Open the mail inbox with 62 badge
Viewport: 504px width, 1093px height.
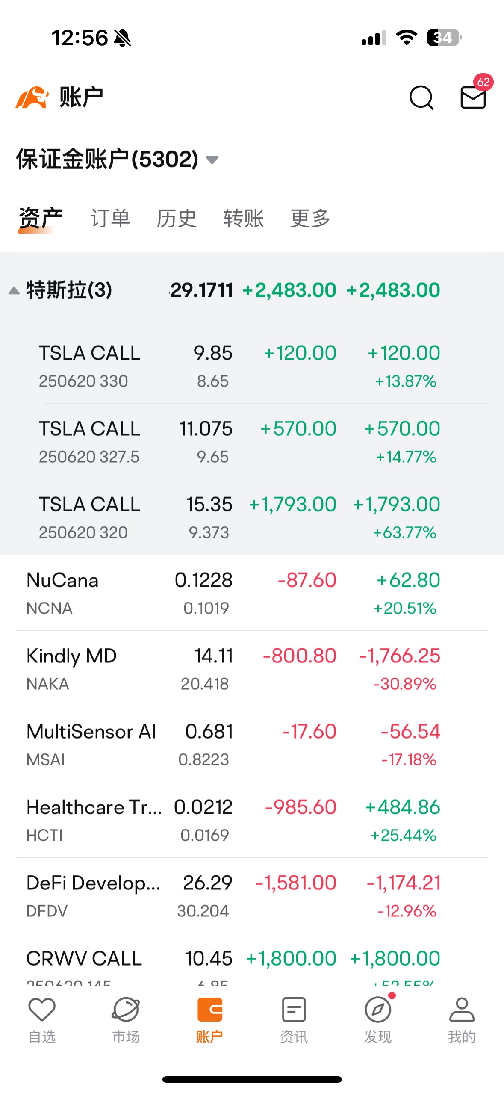pos(473,97)
